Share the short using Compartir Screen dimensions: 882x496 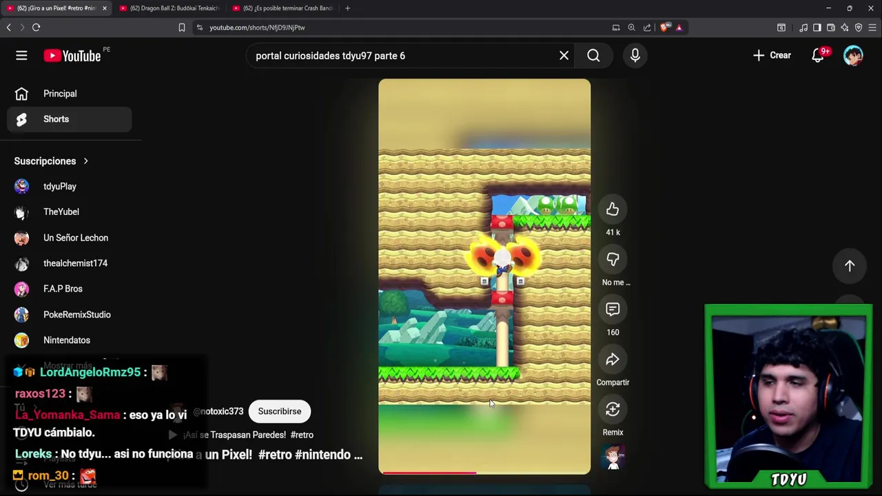(x=613, y=360)
